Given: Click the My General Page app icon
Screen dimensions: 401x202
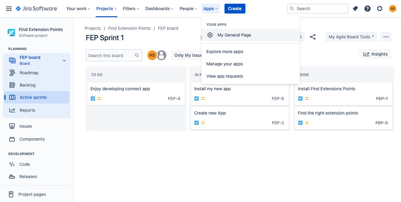Looking at the screenshot, I should pos(210,35).
